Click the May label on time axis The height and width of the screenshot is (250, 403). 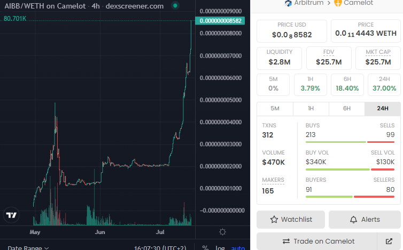pyautogui.click(x=35, y=232)
